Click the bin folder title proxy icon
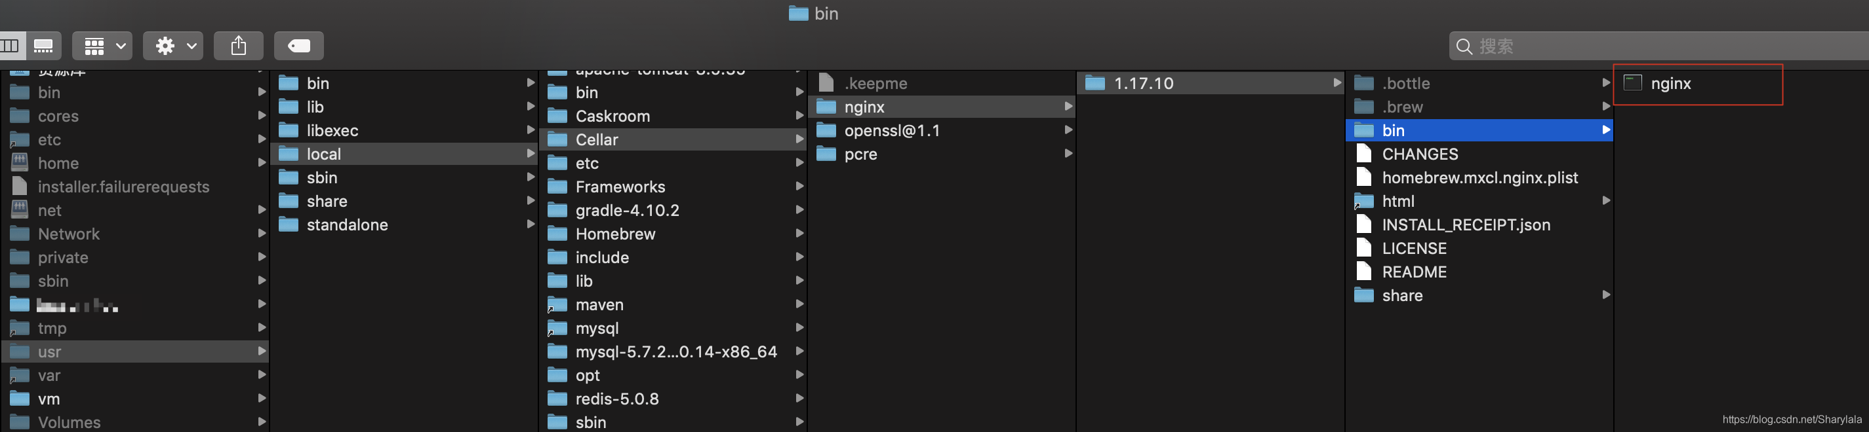 pyautogui.click(x=798, y=13)
